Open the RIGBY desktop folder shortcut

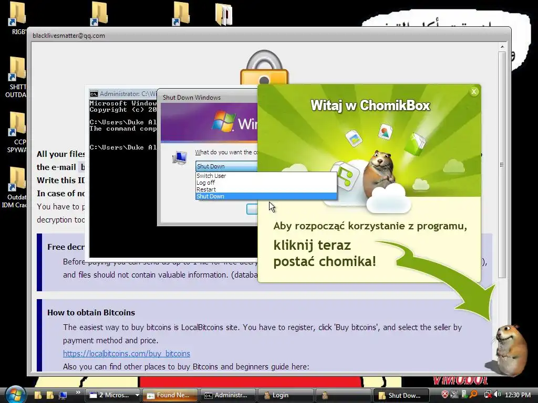(x=17, y=18)
